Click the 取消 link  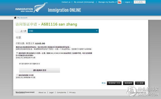(x=104, y=83)
